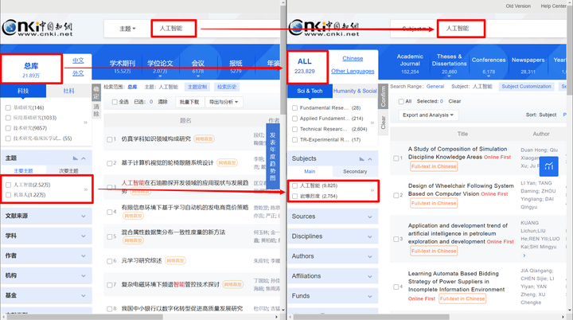
Task: Click the Subject Customization button
Action: [526, 87]
